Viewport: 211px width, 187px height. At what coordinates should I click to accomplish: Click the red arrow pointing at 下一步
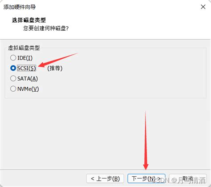tap(146, 140)
